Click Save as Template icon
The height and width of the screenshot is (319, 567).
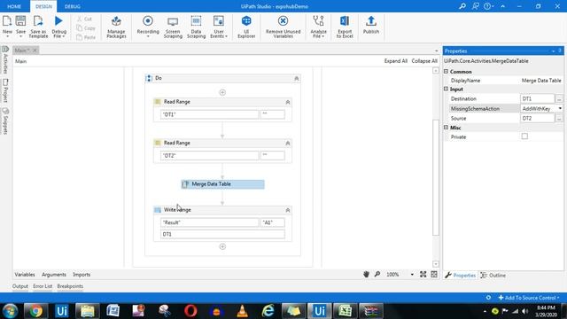[38, 27]
